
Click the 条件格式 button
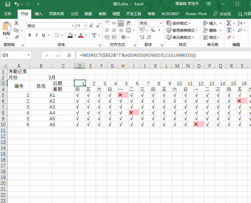tap(178, 23)
